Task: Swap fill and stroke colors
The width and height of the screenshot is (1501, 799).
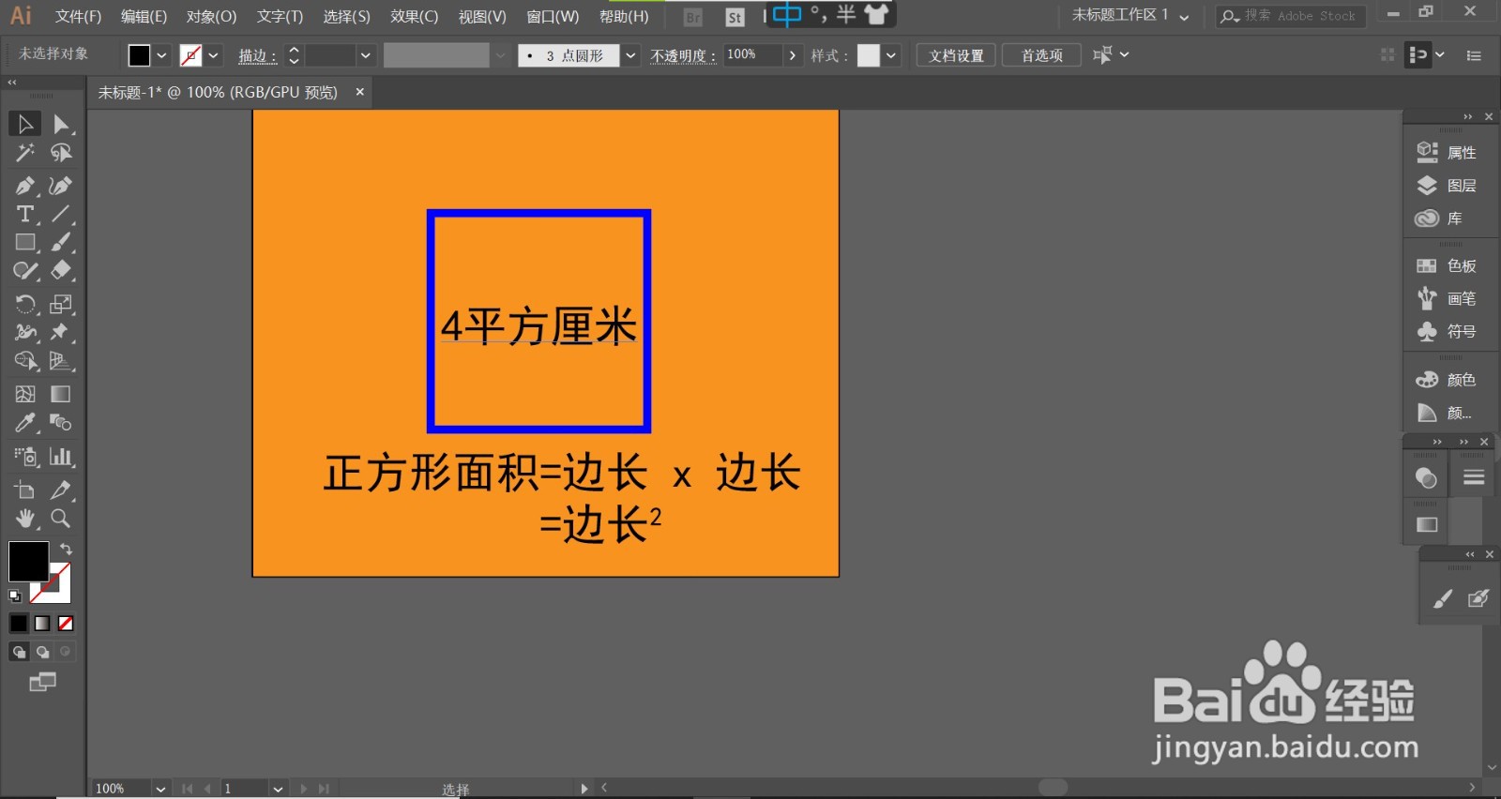Action: (66, 549)
